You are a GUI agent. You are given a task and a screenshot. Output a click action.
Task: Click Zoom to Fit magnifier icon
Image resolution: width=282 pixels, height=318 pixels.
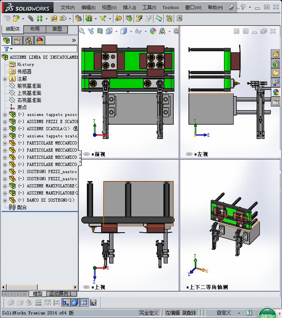82,31
